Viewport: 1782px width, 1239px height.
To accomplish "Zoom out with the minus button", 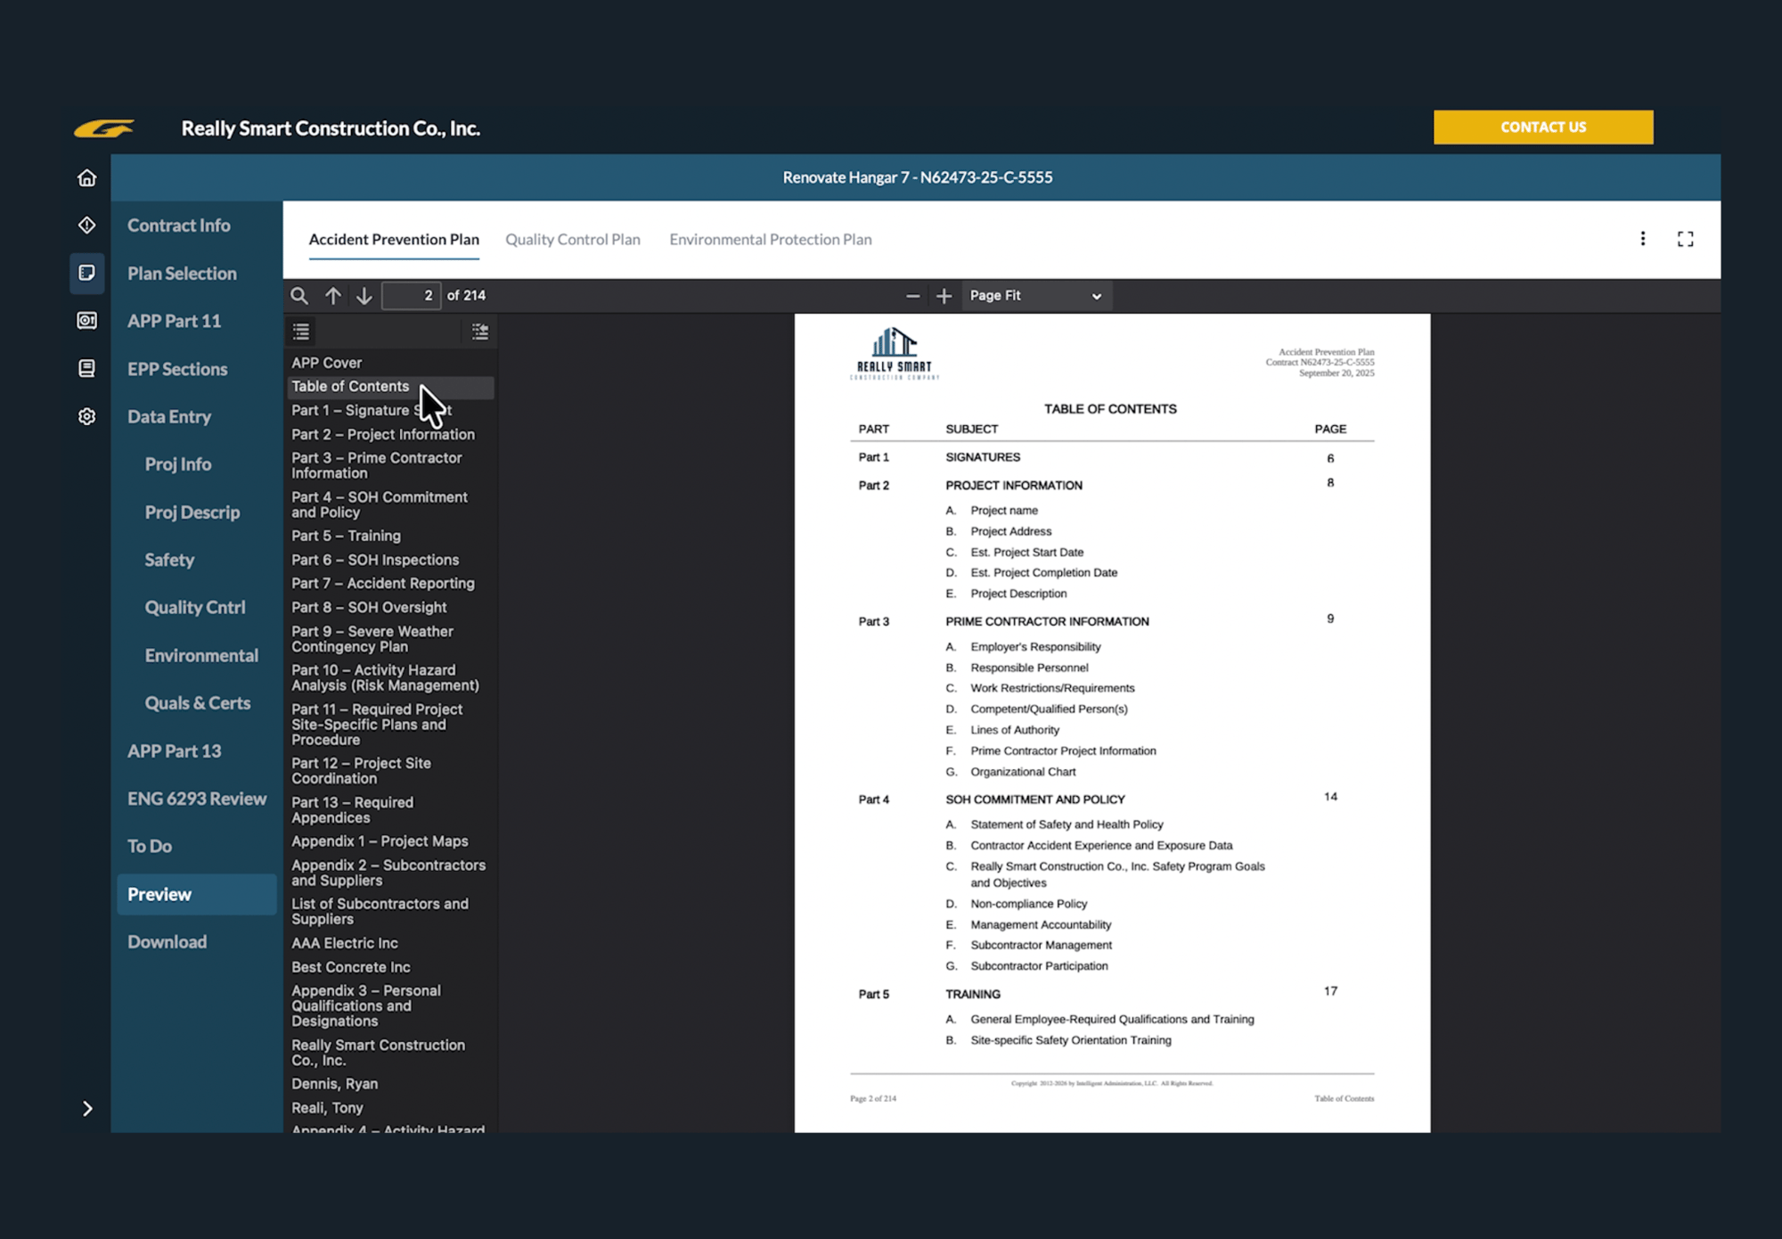I will tap(912, 296).
